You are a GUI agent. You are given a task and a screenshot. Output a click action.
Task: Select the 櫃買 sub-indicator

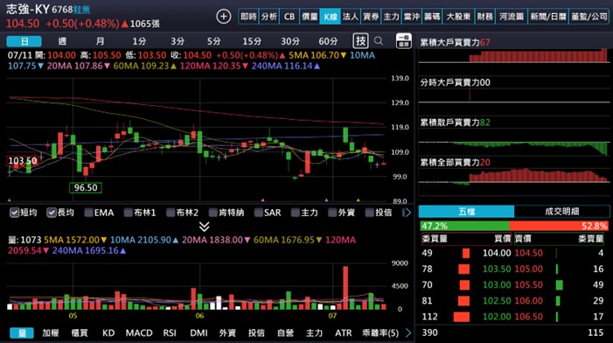pyautogui.click(x=80, y=332)
